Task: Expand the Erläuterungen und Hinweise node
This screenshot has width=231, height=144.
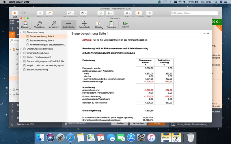Action: point(21,49)
